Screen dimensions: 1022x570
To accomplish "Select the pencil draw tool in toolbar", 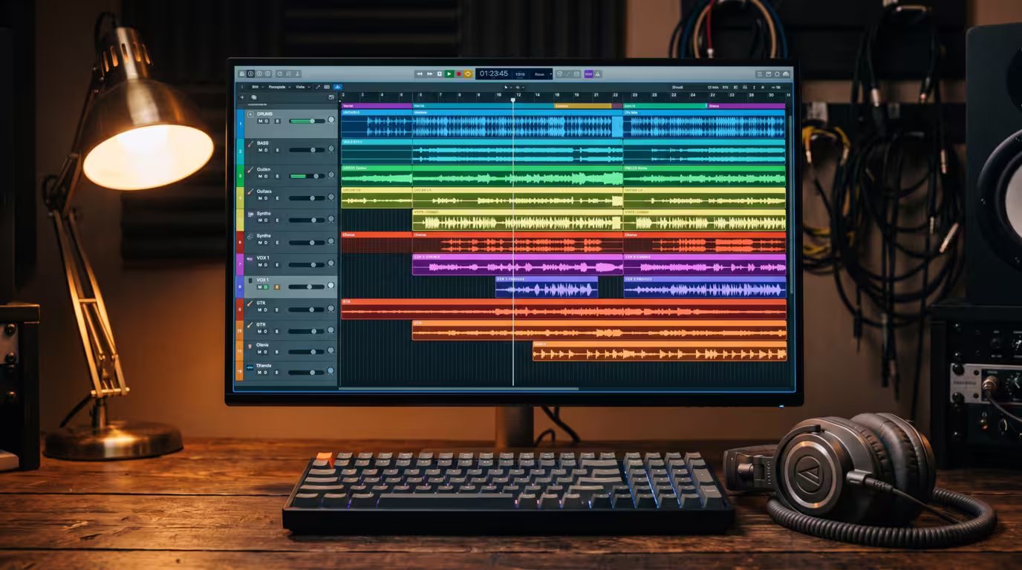I will pyautogui.click(x=318, y=87).
